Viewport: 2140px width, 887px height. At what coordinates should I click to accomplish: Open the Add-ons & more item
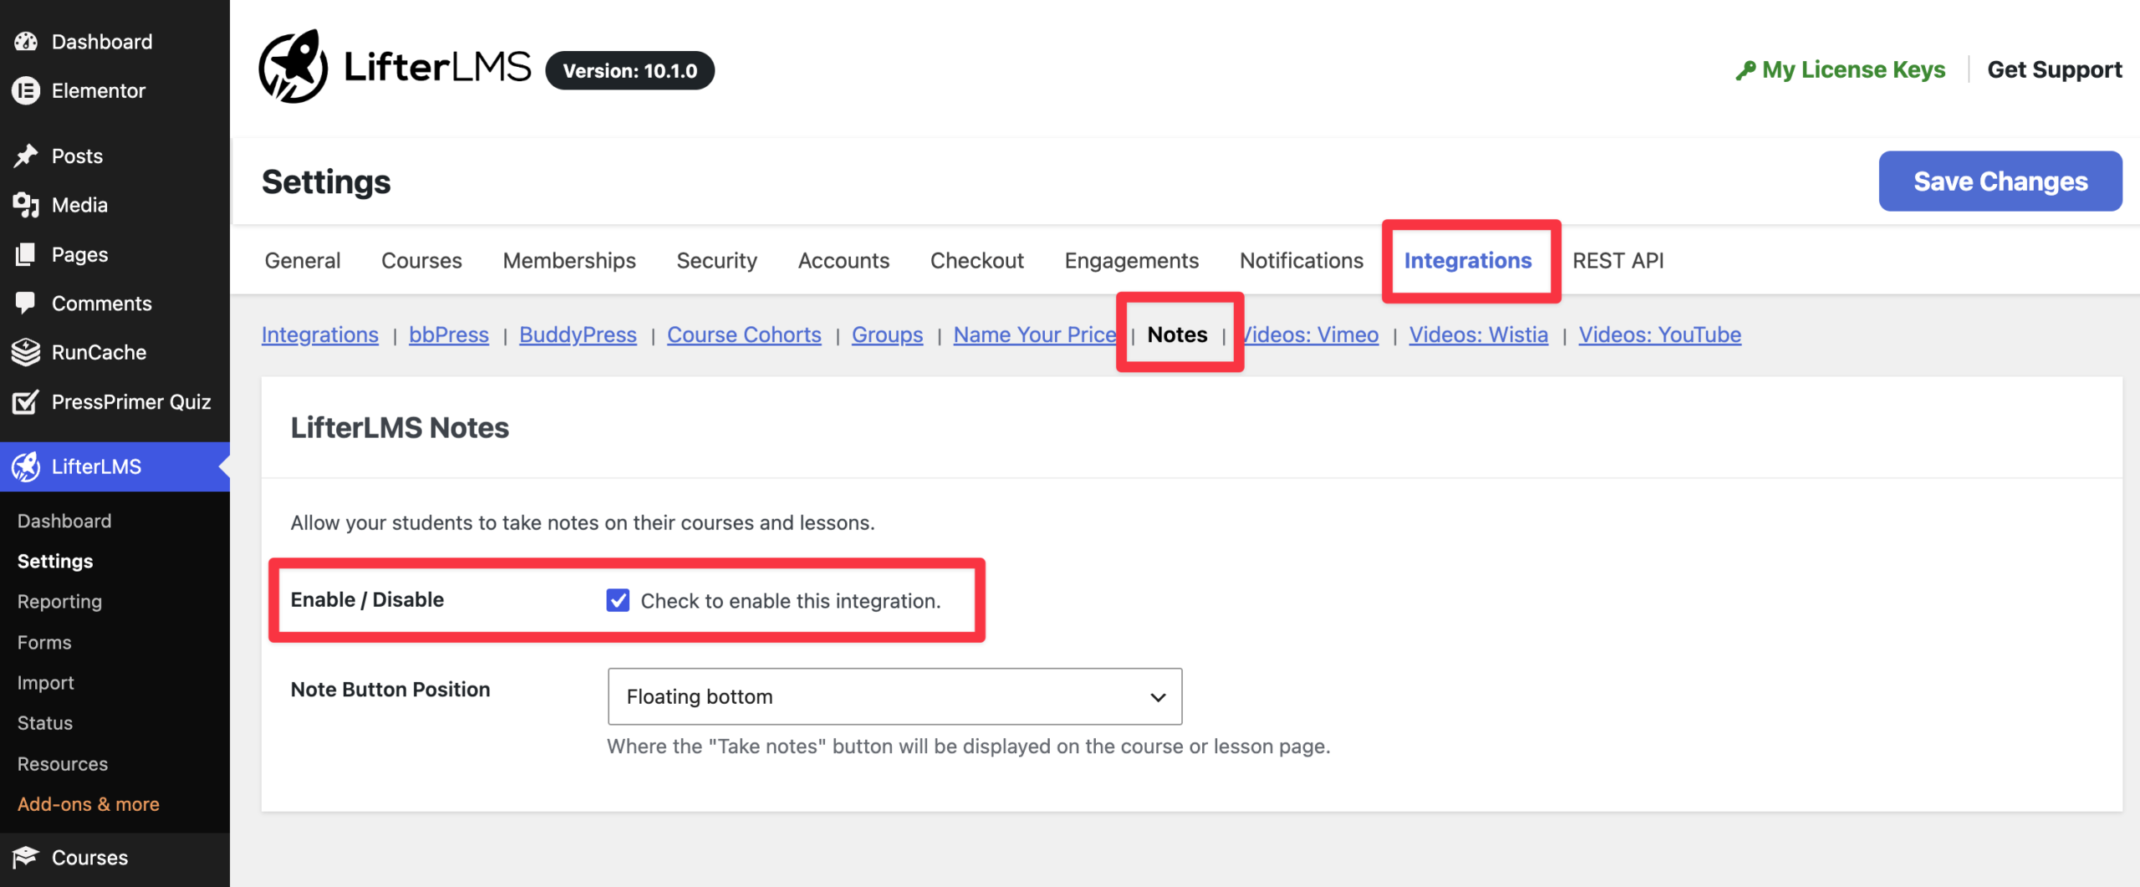click(x=89, y=803)
